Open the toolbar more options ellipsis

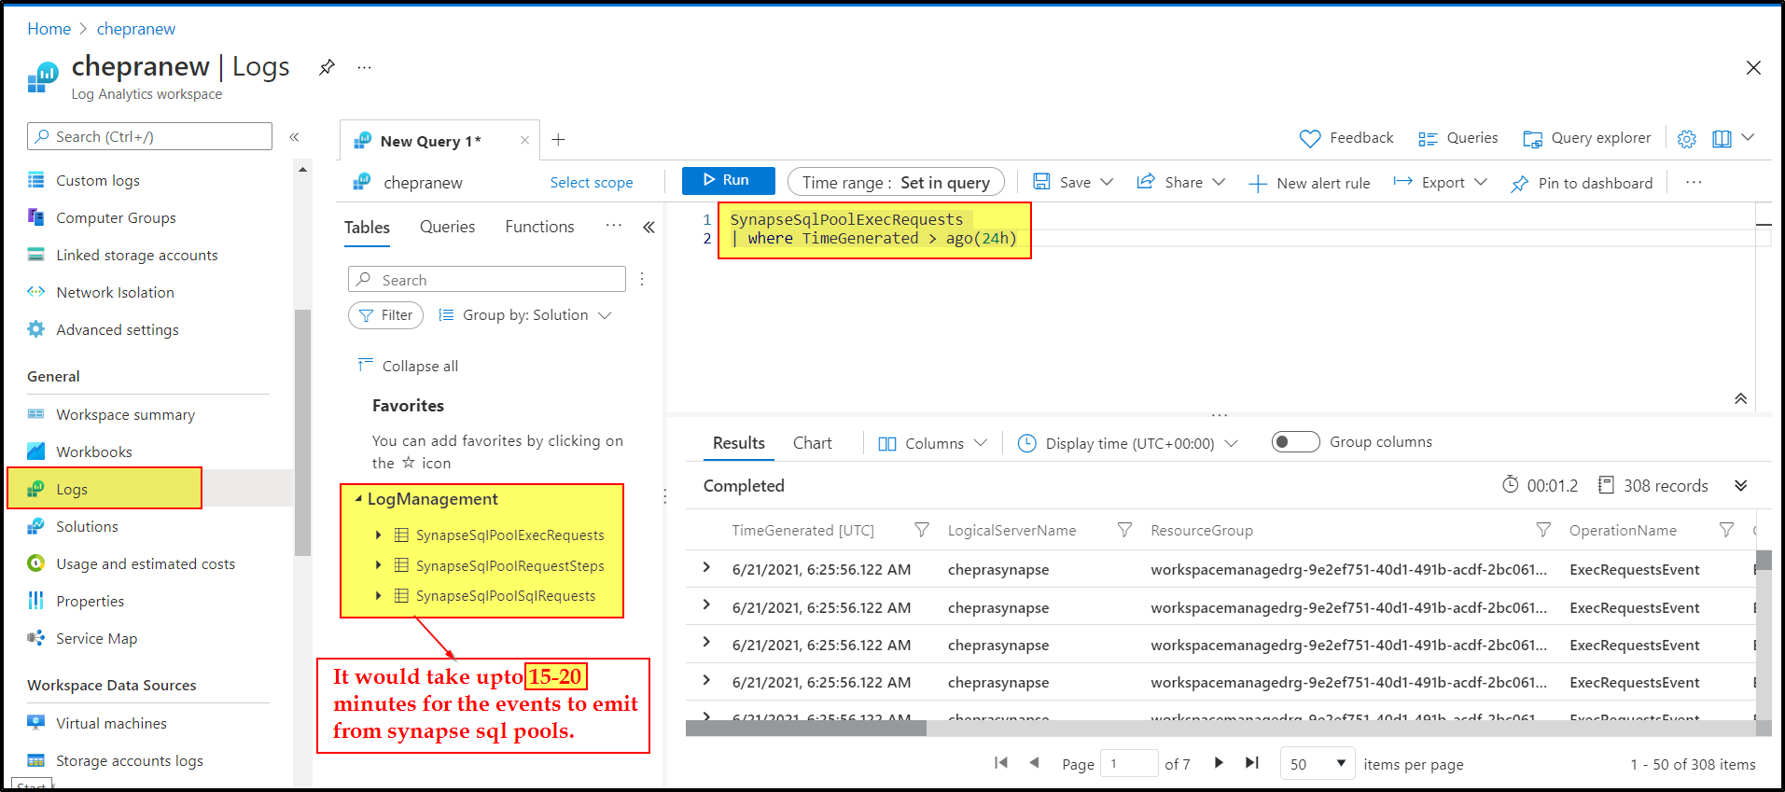point(1694,182)
